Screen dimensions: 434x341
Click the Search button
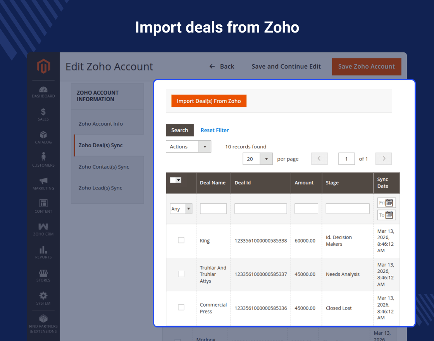(180, 130)
